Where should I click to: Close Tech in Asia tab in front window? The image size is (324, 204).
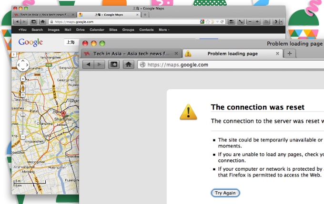click(176, 54)
